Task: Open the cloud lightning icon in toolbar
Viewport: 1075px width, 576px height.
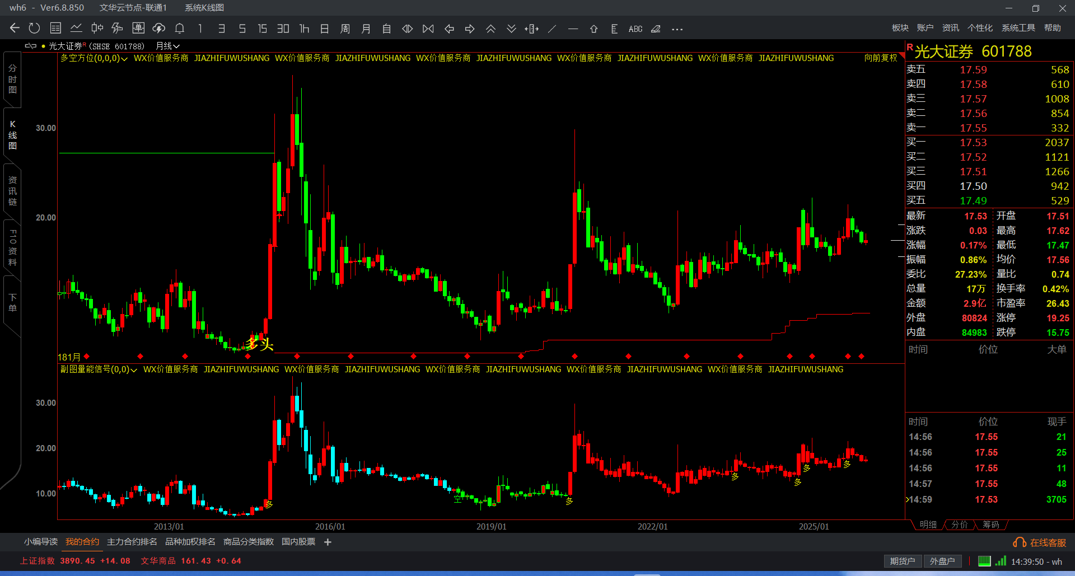Action: [x=158, y=28]
